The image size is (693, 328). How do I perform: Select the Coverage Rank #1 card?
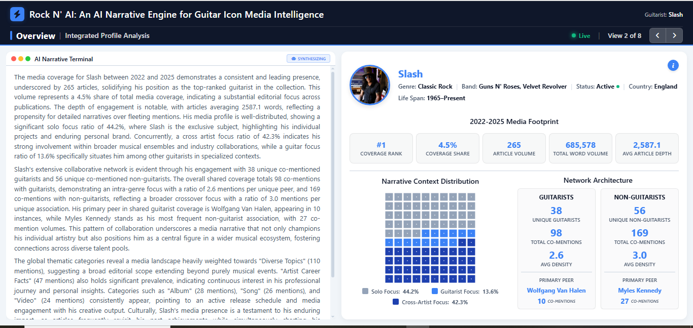(381, 148)
